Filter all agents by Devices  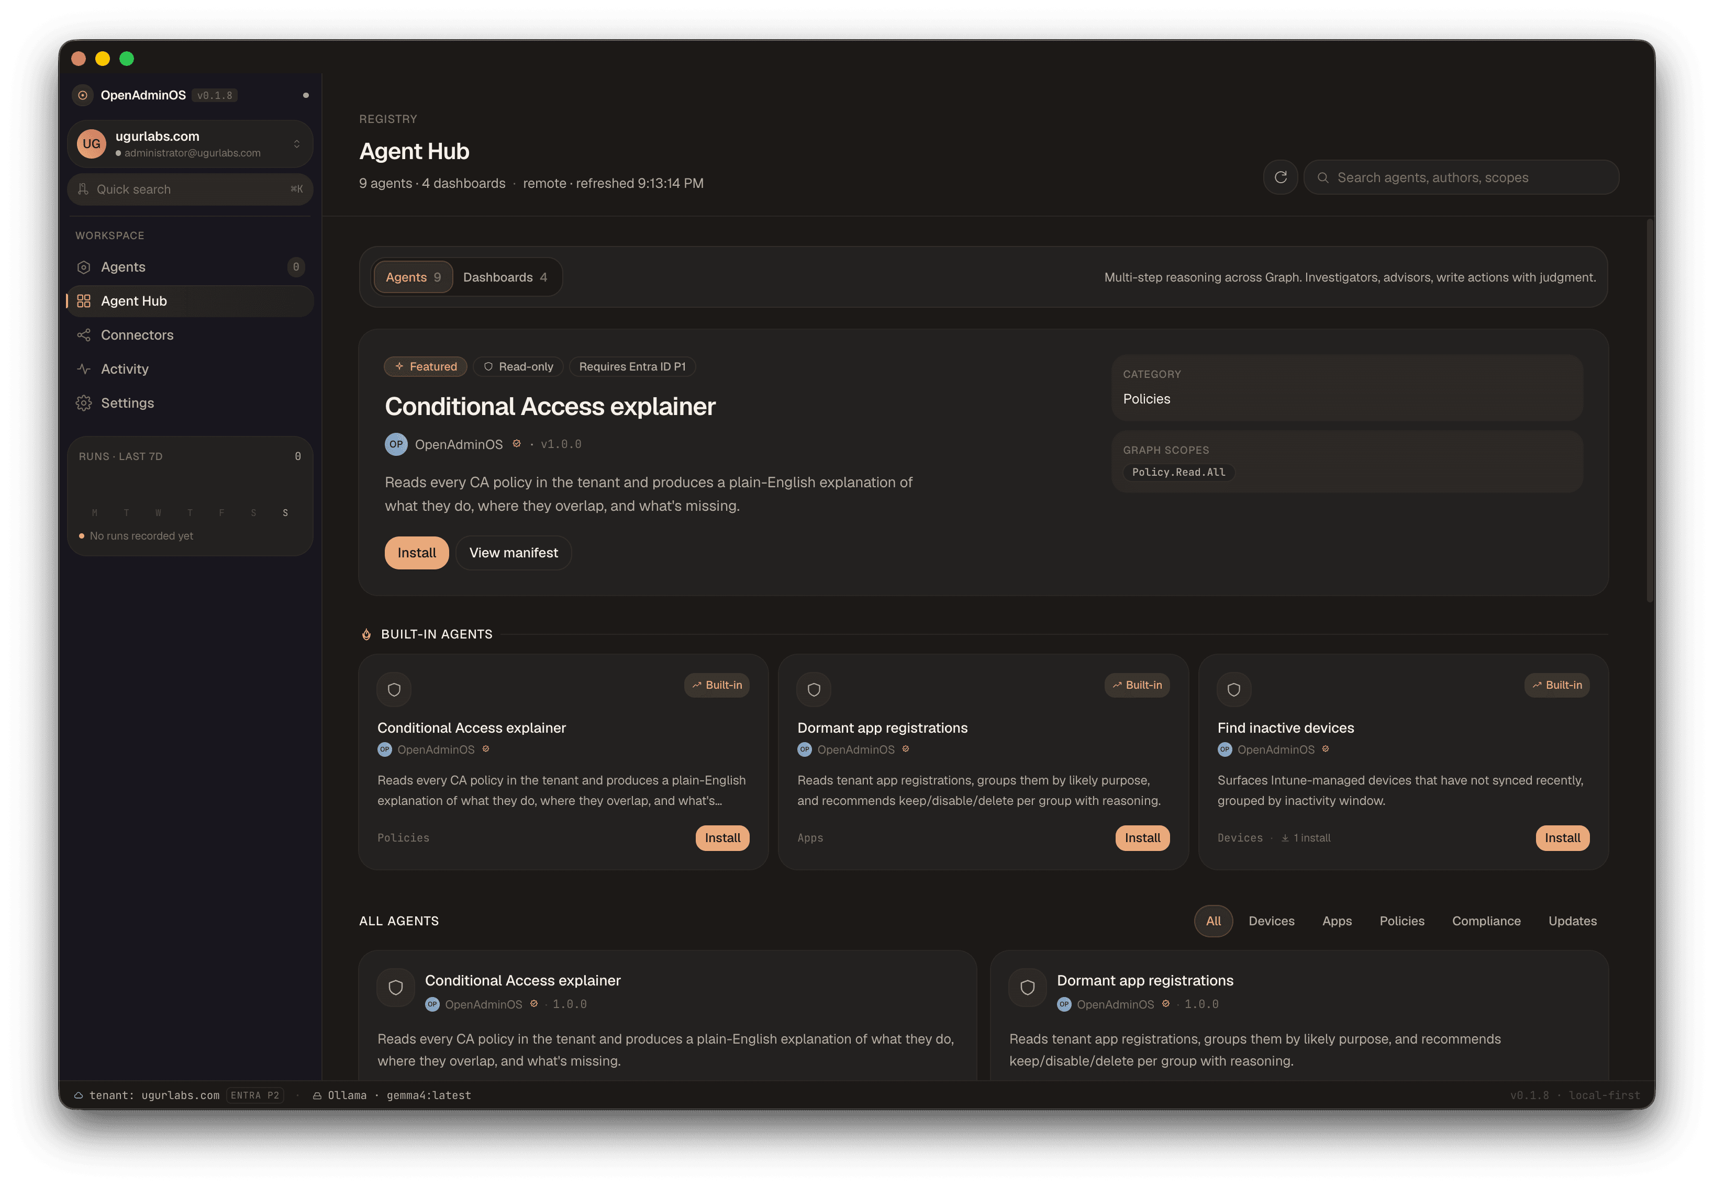[x=1272, y=921]
